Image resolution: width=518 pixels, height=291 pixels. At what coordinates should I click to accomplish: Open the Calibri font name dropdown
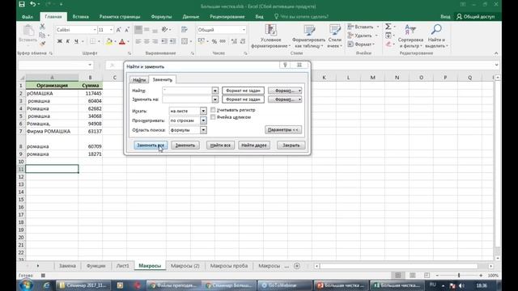(x=95, y=30)
